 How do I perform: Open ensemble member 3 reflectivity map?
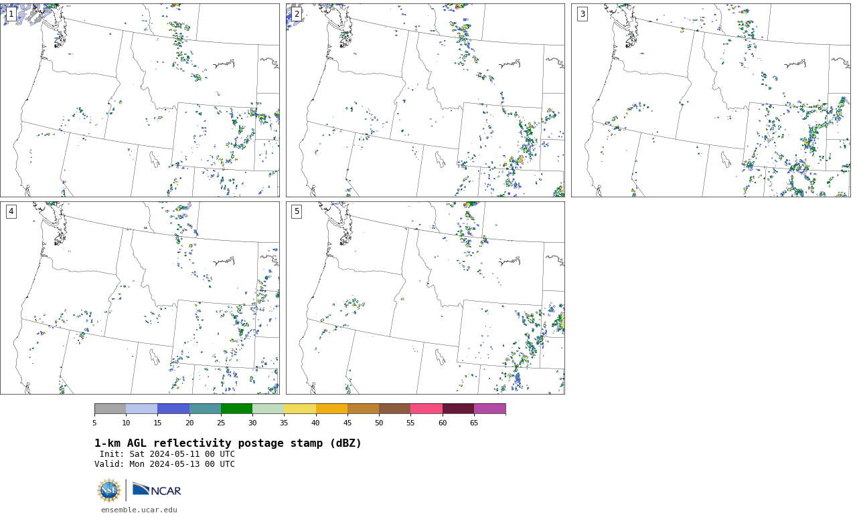pos(711,100)
